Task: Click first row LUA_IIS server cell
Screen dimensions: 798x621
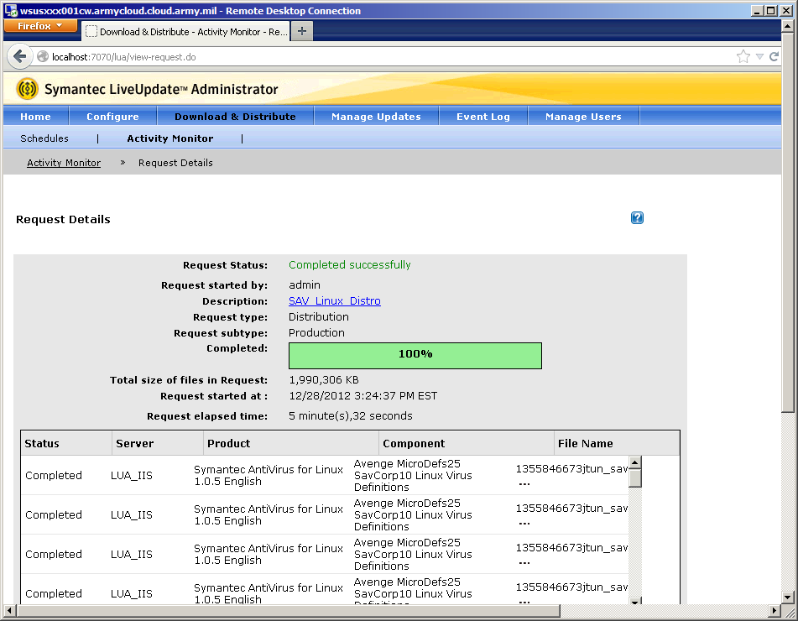Action: pos(131,476)
